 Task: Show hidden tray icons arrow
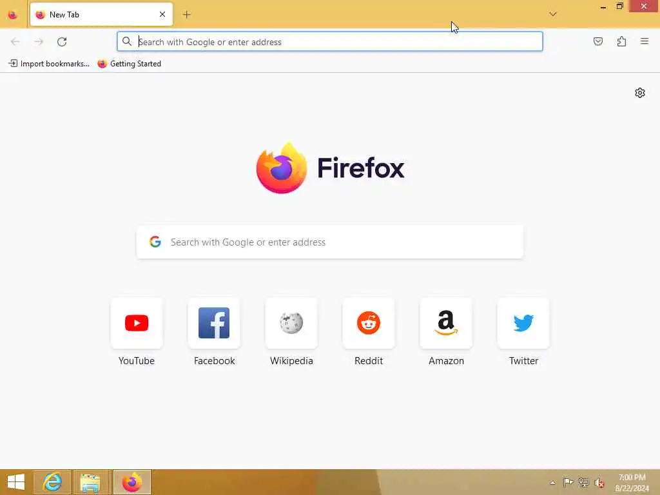[x=552, y=483]
